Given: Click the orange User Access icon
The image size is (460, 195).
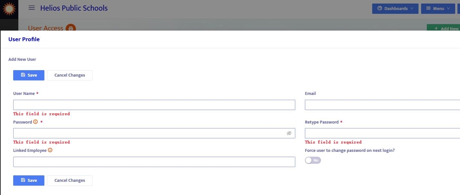Looking at the screenshot, I should [71, 28].
